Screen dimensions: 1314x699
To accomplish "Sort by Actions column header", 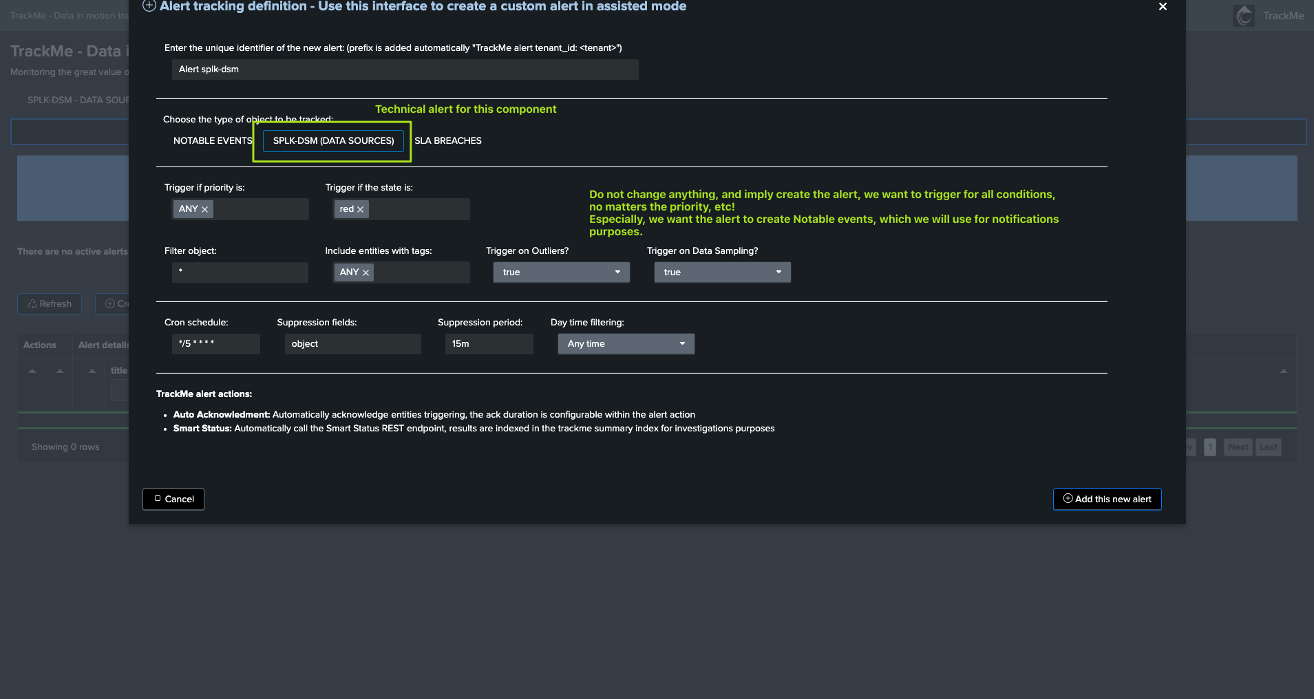I will pos(40,345).
